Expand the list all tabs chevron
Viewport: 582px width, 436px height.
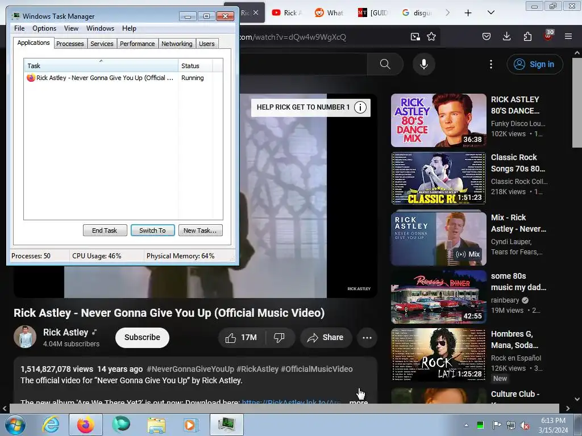490,13
